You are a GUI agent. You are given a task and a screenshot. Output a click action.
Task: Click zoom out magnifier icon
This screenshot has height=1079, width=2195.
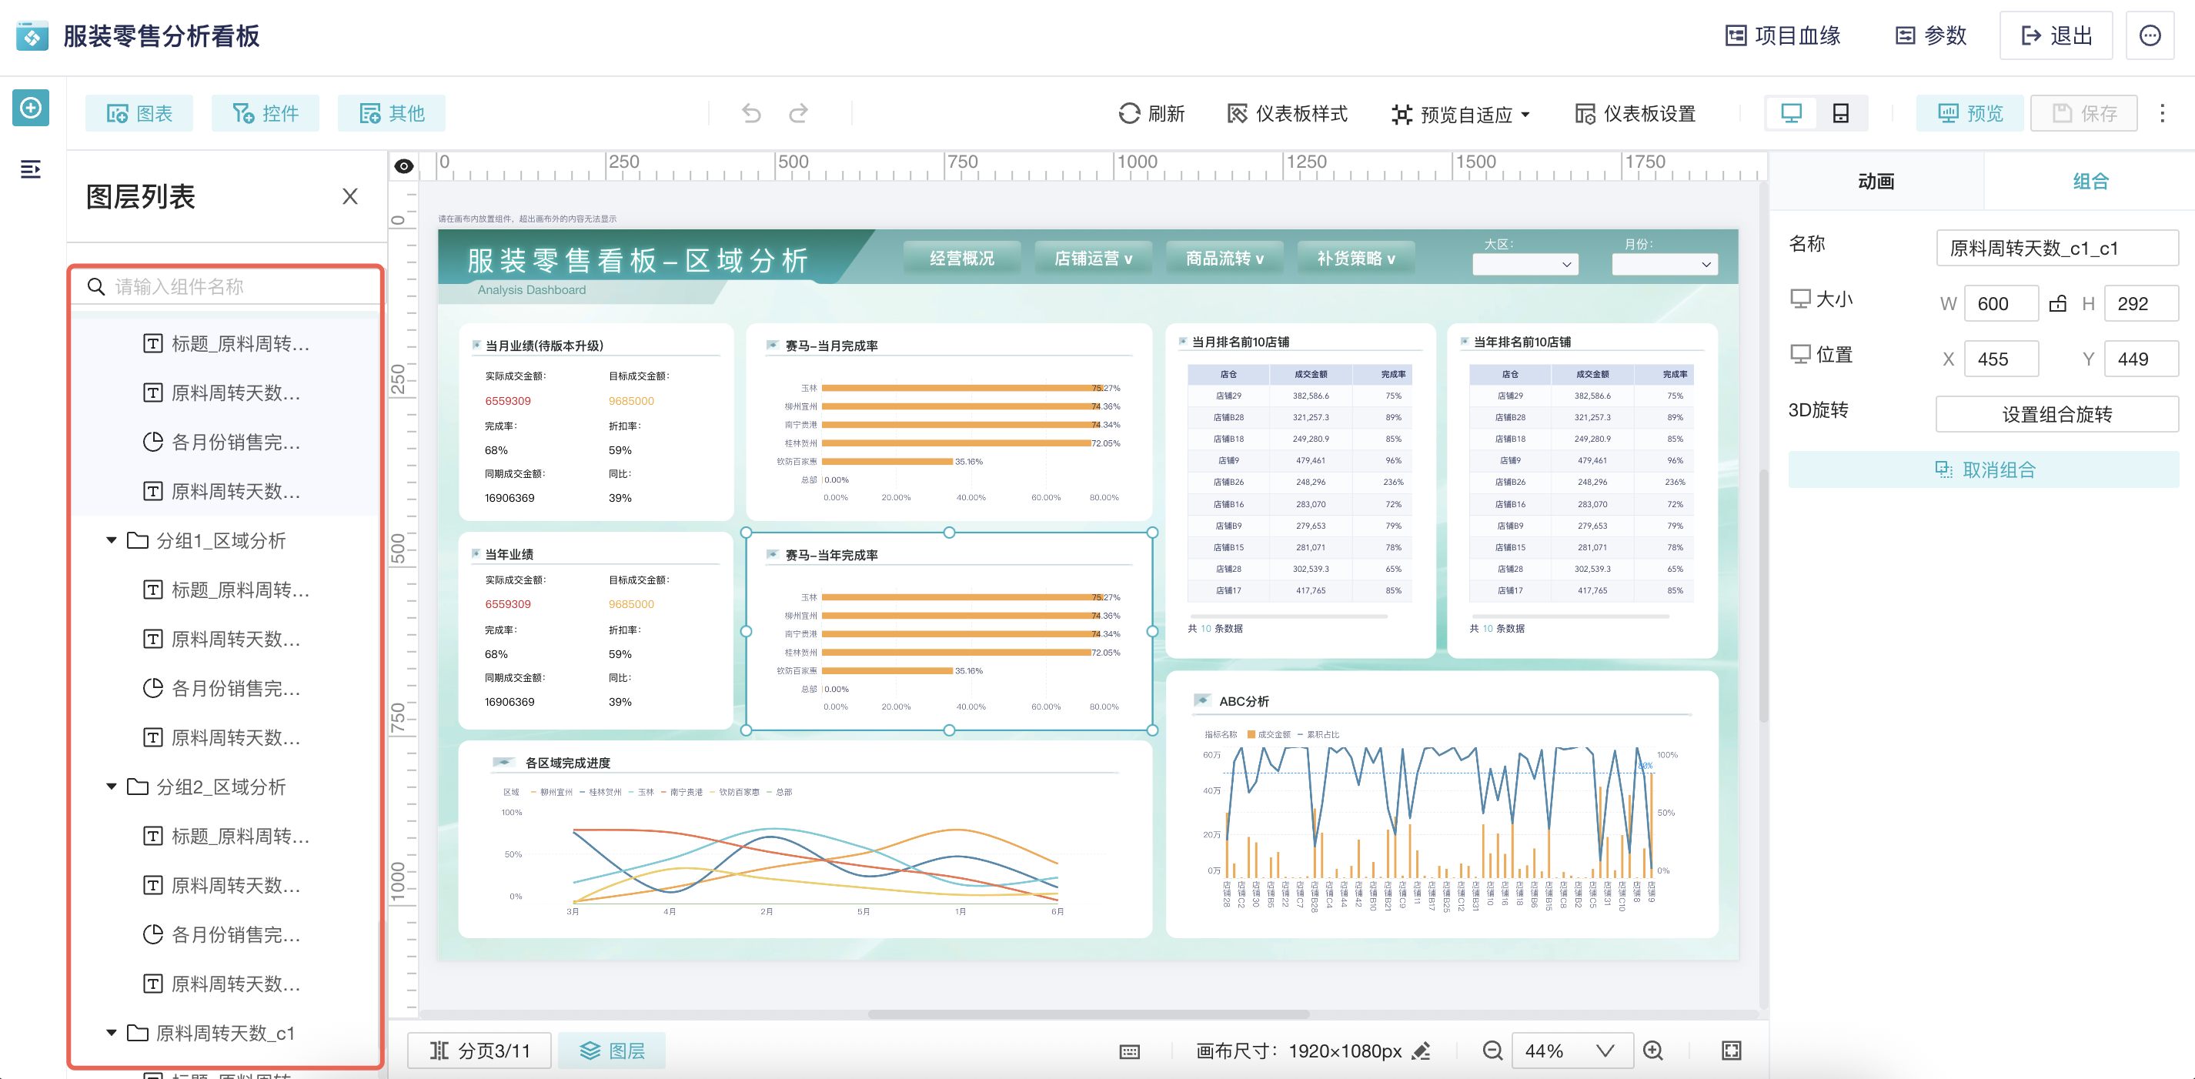pyautogui.click(x=1492, y=1050)
